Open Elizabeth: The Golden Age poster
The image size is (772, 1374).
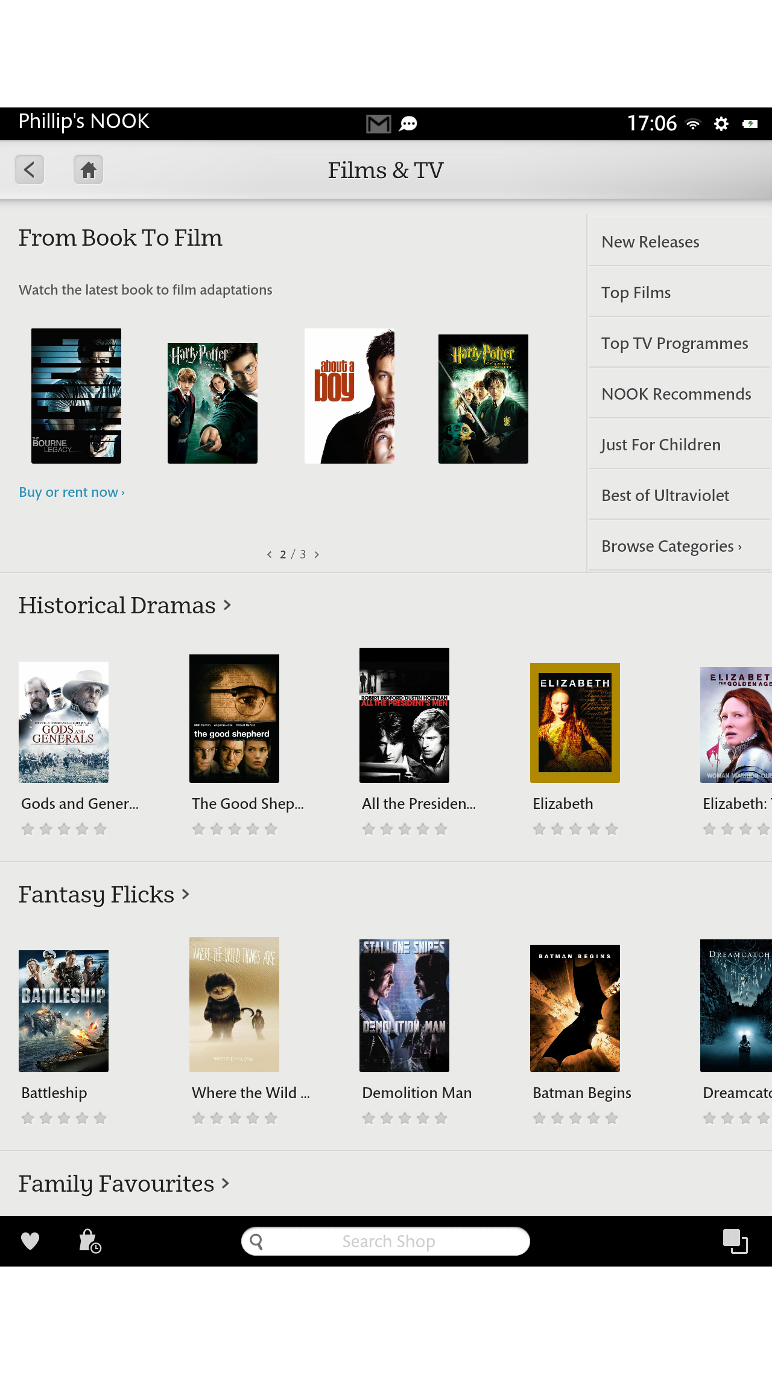click(x=736, y=725)
